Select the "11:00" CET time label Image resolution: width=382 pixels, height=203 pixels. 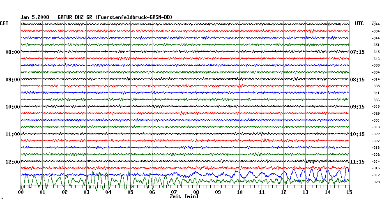[x=13, y=134]
